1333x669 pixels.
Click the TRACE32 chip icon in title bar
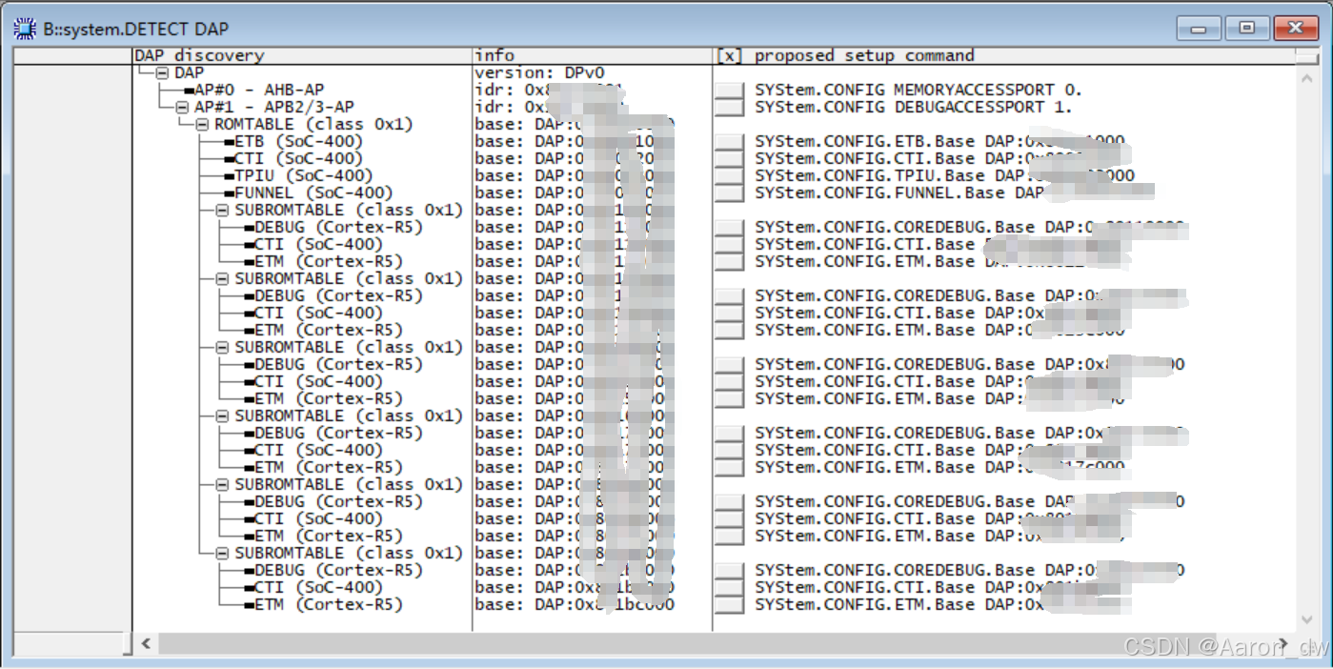[x=23, y=28]
